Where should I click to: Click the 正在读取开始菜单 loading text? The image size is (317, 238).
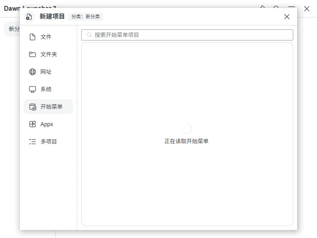point(186,141)
